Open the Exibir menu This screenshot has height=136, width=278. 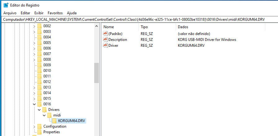point(39,13)
